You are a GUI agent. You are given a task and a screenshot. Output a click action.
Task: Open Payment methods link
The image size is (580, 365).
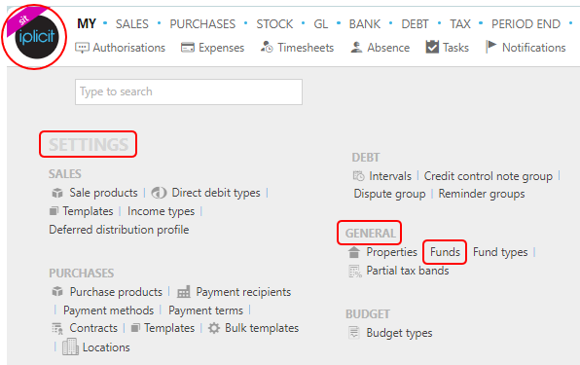click(x=108, y=310)
